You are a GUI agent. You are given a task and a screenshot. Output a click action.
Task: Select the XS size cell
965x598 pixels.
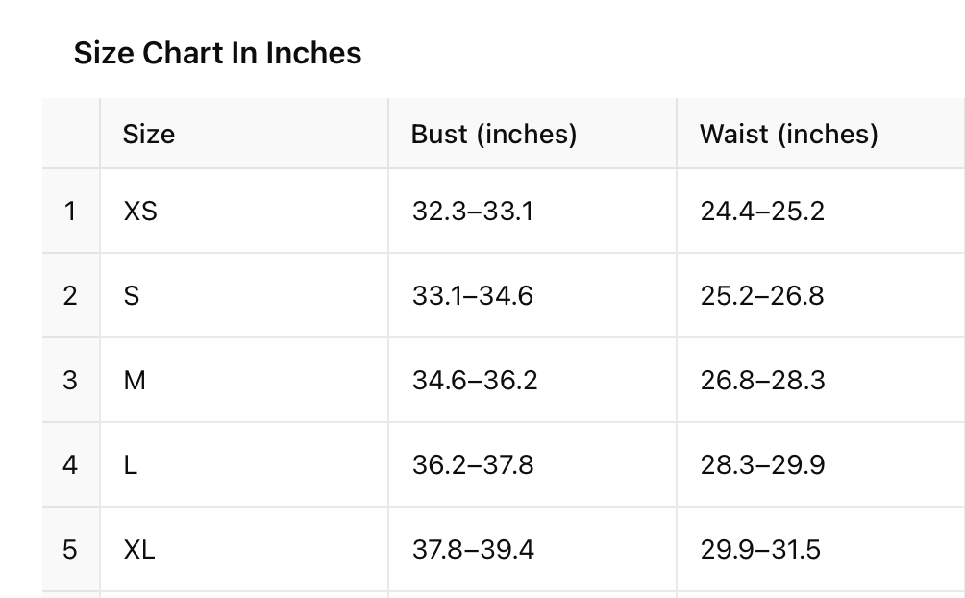tap(244, 211)
